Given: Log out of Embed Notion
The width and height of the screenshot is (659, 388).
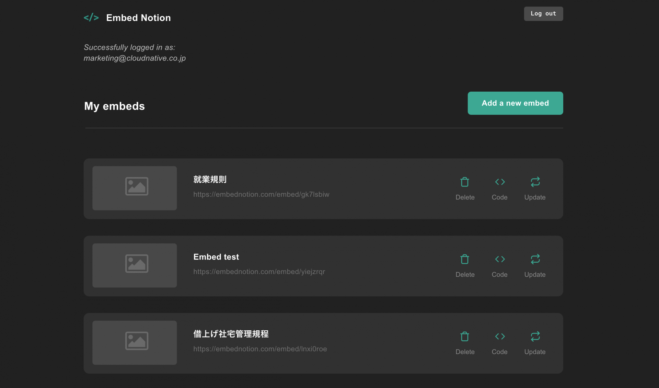Looking at the screenshot, I should click(543, 14).
